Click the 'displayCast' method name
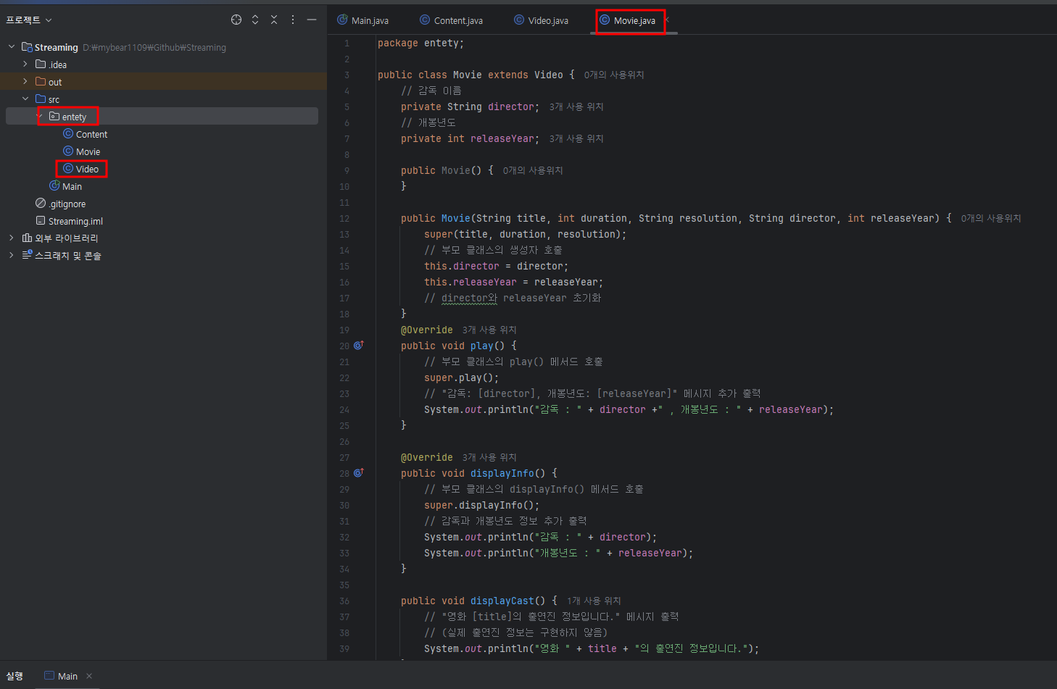The image size is (1057, 689). (502, 601)
